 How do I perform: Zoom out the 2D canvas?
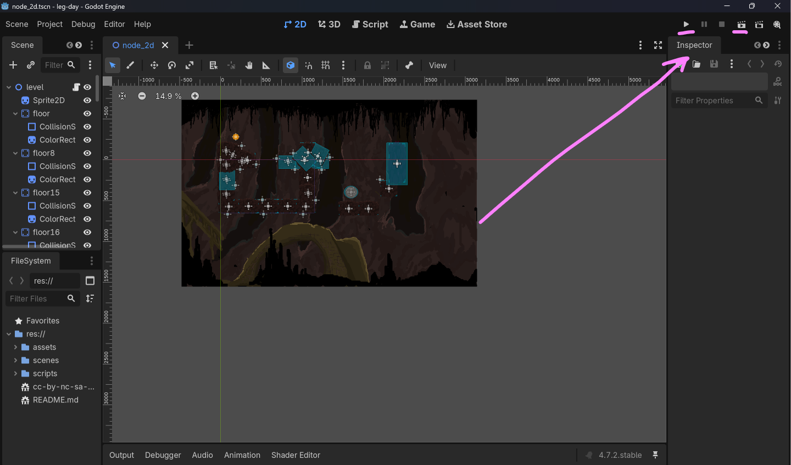(x=142, y=96)
